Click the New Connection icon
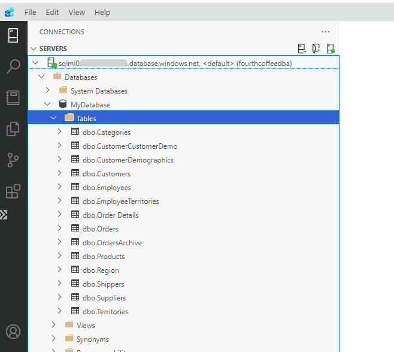Screen dimensions: 394x352 (x=302, y=49)
